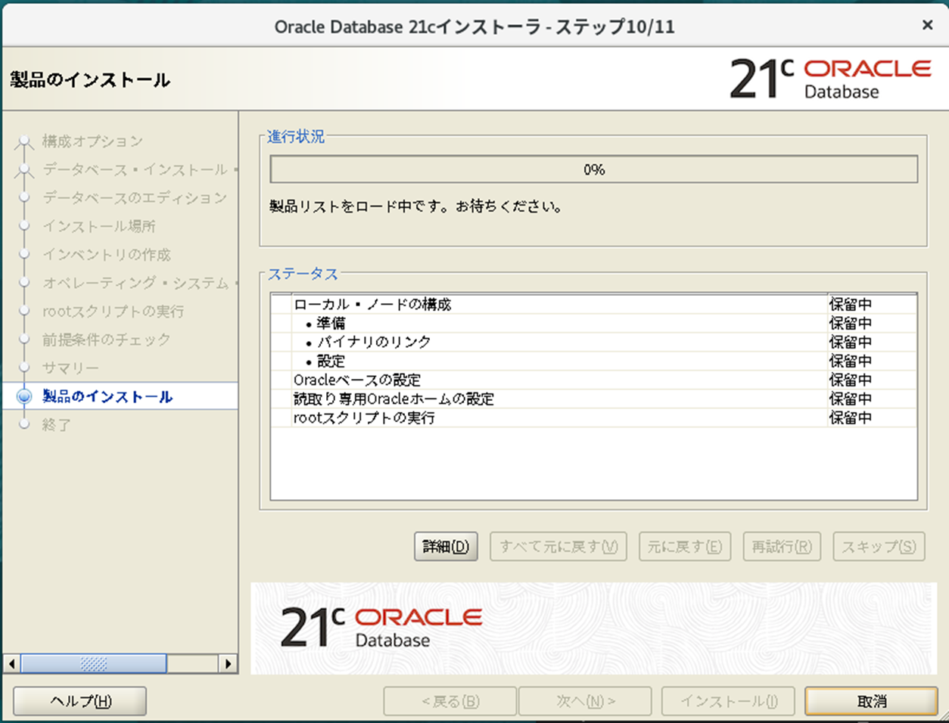Screen dimensions: 949x723
Task: Select the データベース・インストール step
Action: pos(140,169)
